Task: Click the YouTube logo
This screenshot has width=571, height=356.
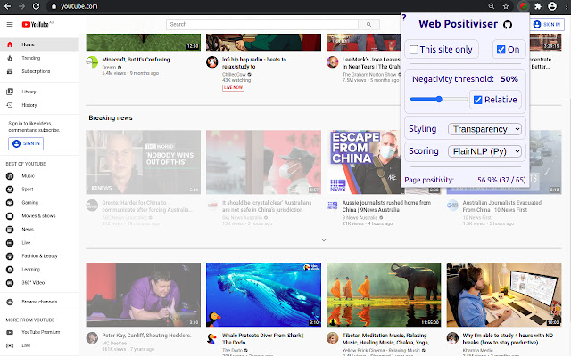Action: tap(37, 24)
